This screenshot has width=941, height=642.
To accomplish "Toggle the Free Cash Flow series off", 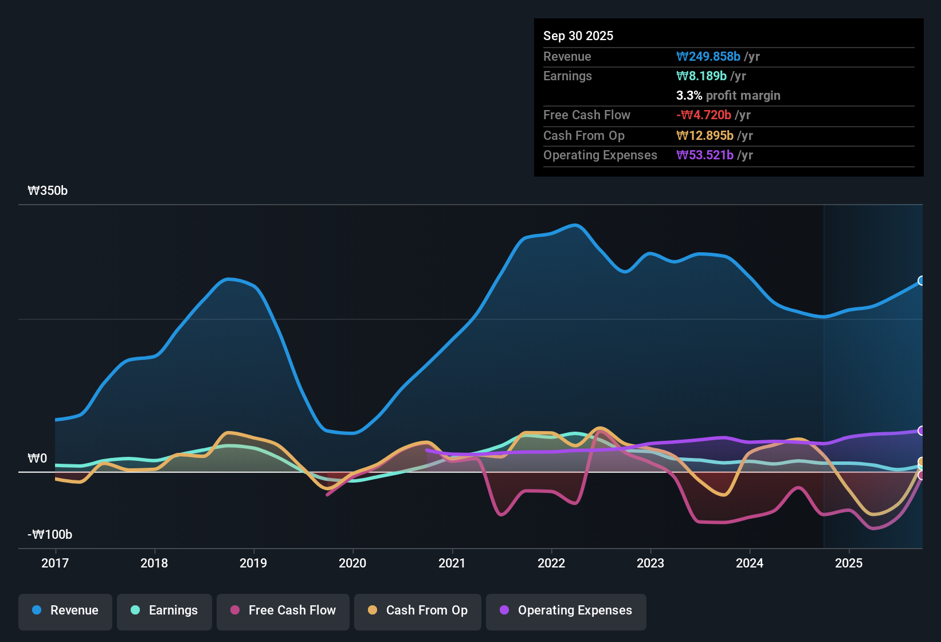I will pos(283,611).
